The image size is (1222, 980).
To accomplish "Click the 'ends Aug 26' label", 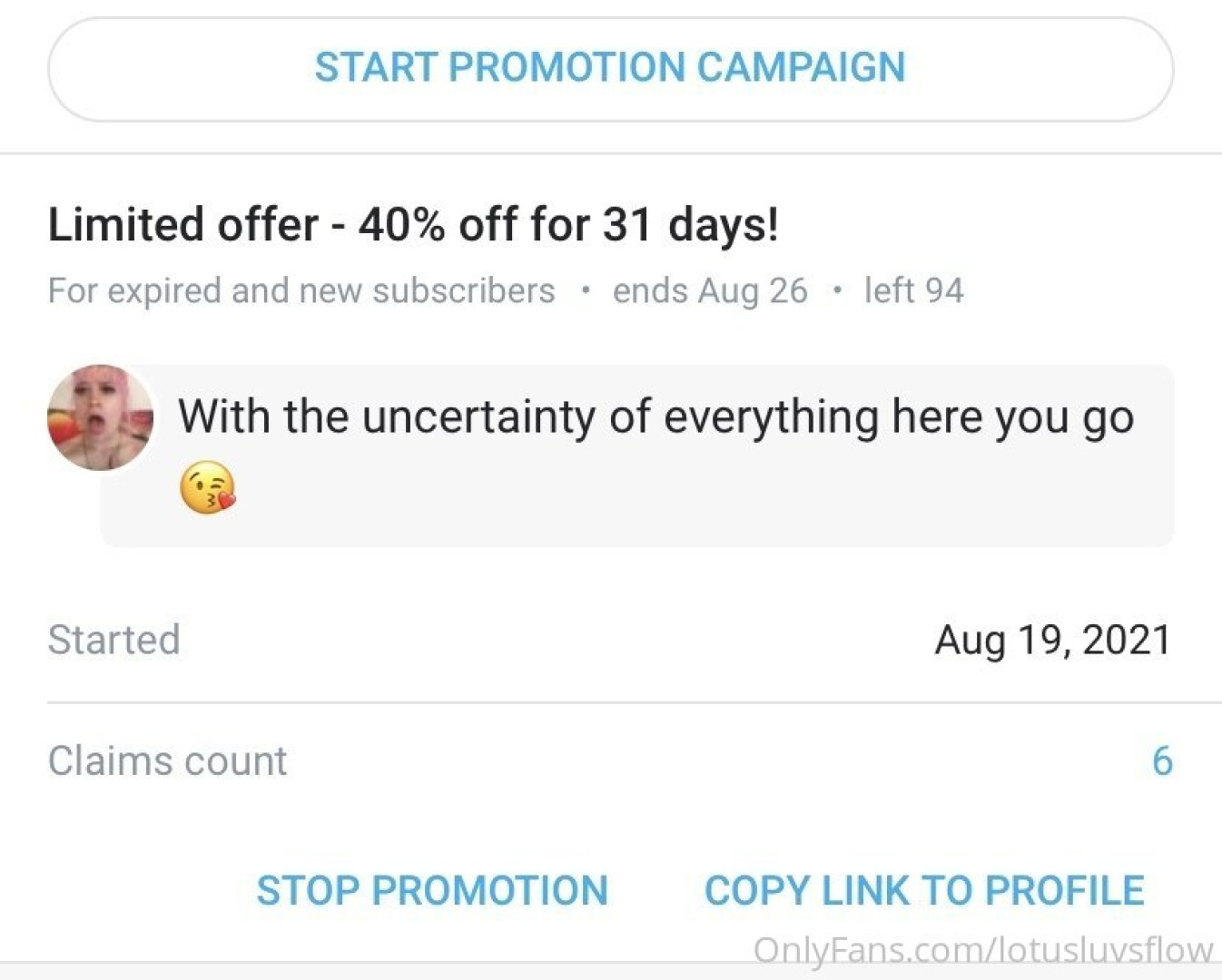I will [710, 291].
